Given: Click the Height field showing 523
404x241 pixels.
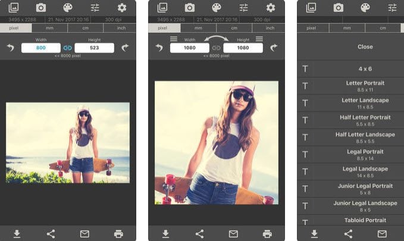Looking at the screenshot, I should (x=94, y=48).
